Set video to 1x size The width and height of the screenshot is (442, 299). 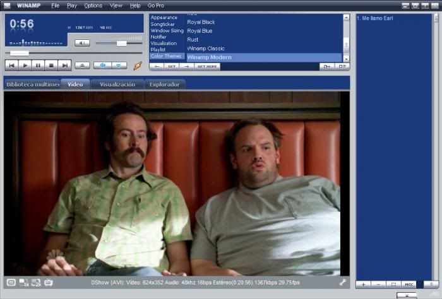24,283
